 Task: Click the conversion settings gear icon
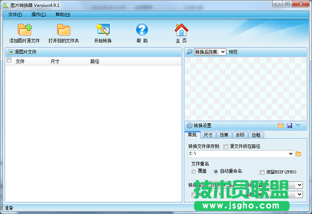point(189,126)
